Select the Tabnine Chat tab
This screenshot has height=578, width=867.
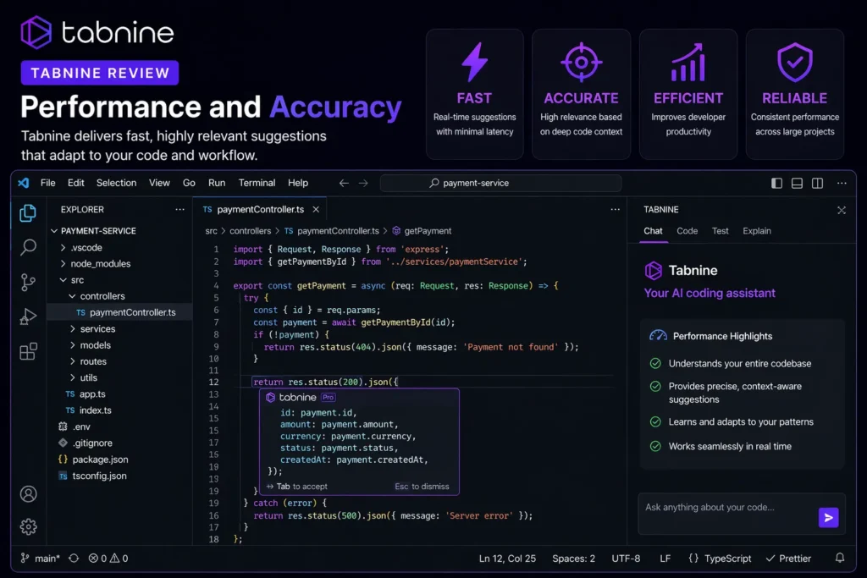point(653,231)
